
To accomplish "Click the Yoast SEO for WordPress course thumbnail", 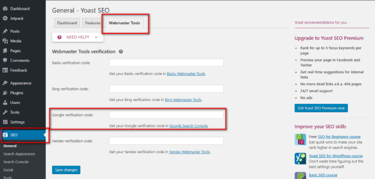I will [300, 158].
